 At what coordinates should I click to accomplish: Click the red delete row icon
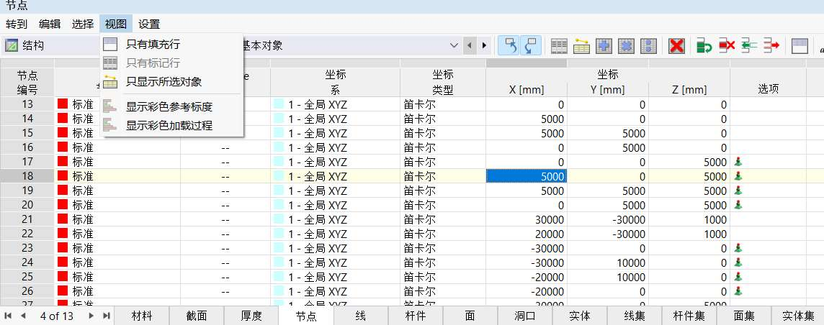(727, 46)
